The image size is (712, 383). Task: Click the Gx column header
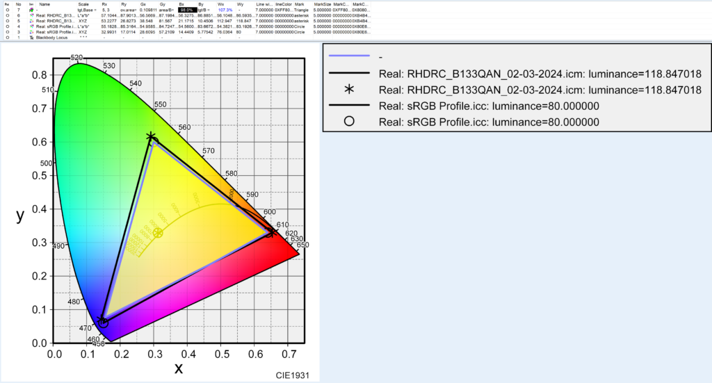coord(143,4)
